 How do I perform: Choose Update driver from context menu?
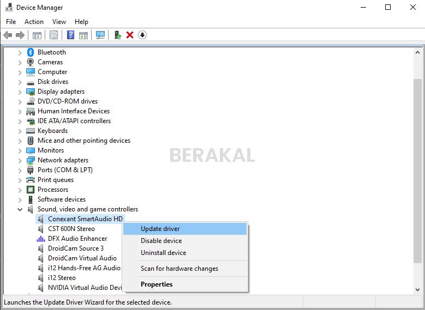pos(185,229)
